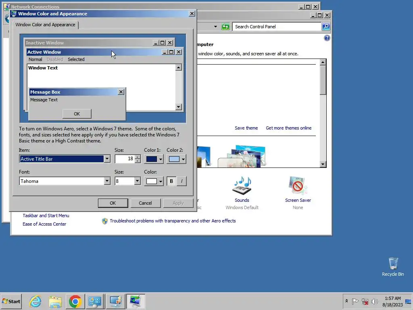Click the search magnifier in Control Panel

click(x=326, y=26)
